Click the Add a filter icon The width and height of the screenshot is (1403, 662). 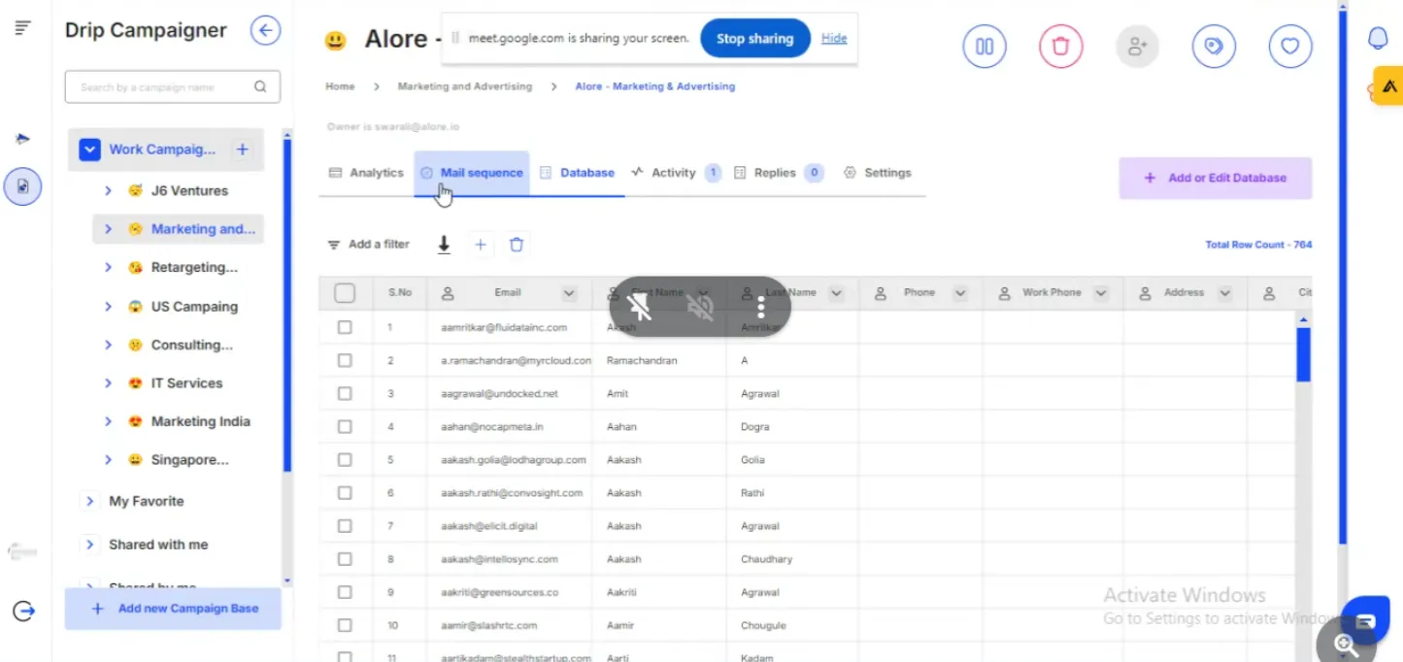[334, 245]
